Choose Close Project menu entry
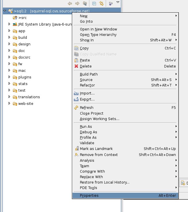The width and height of the screenshot is (188, 212). [91, 113]
